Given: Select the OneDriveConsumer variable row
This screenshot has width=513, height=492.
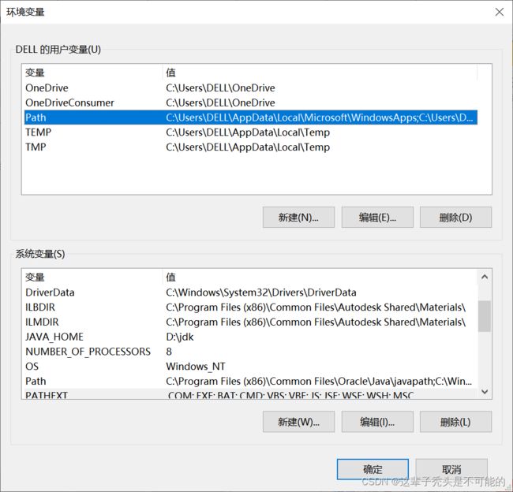Looking at the screenshot, I should (69, 102).
